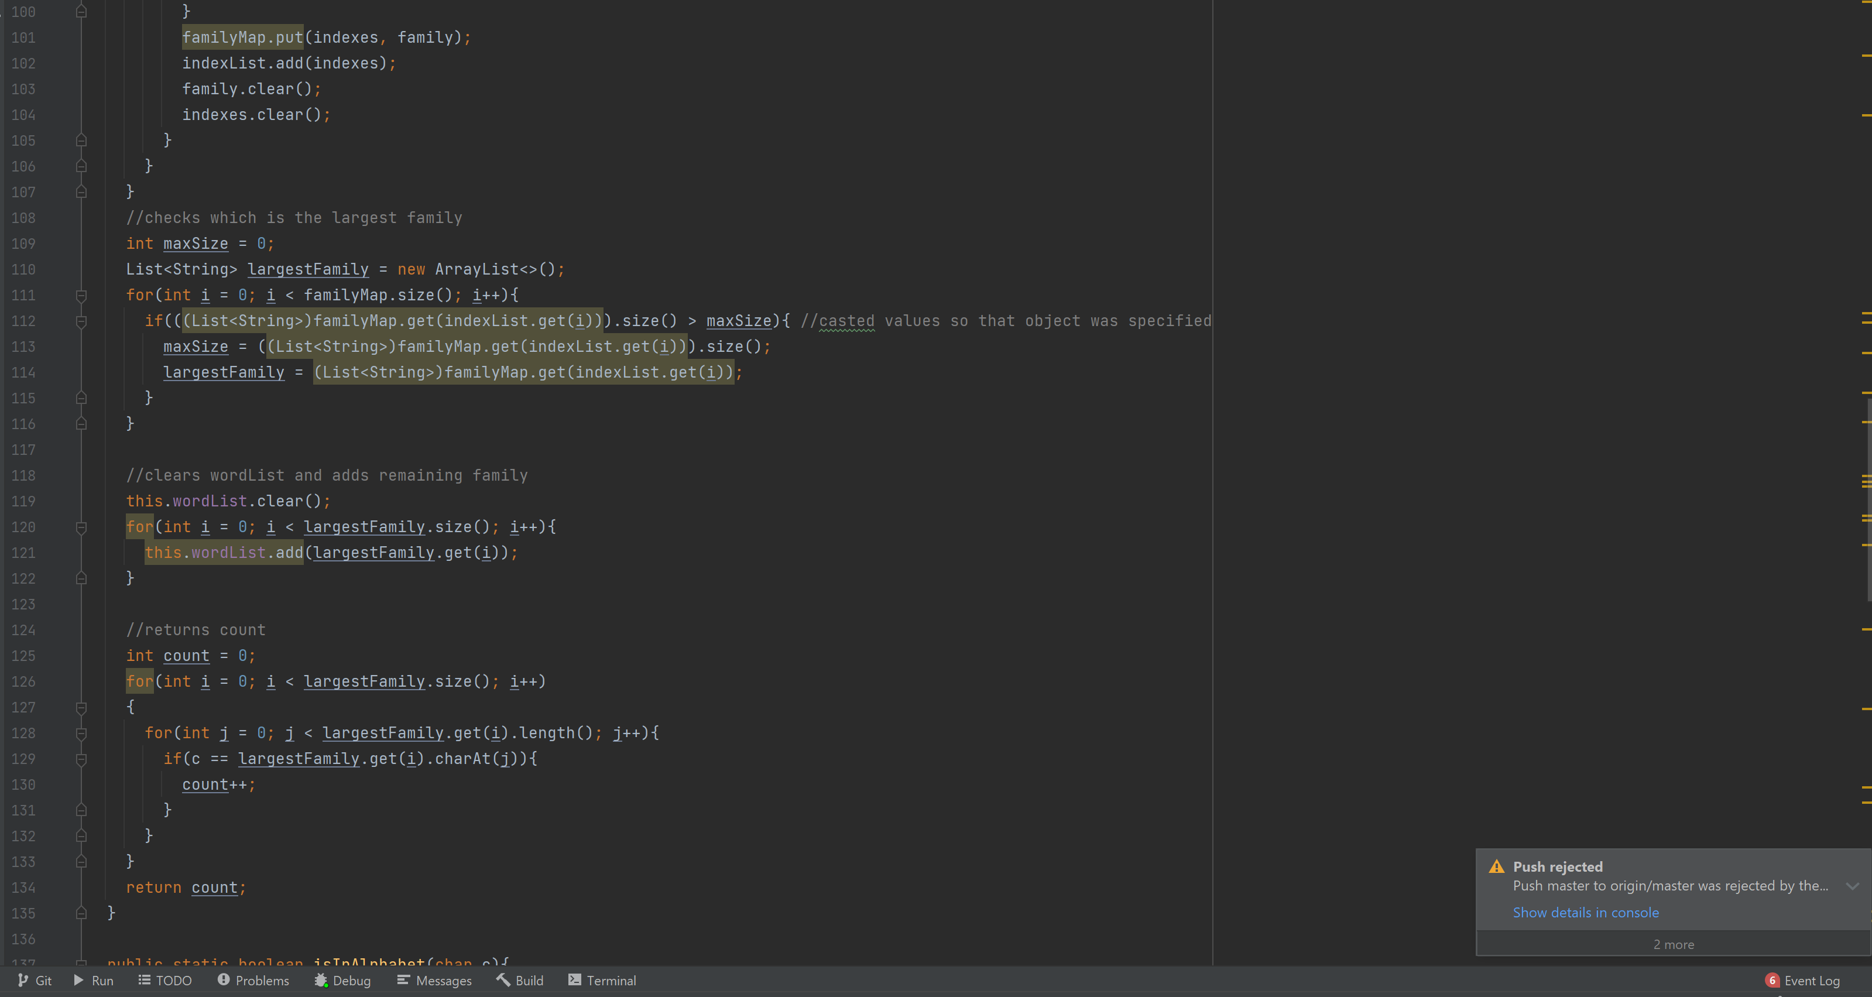Expand the Push rejected notification chevron
The height and width of the screenshot is (997, 1872).
pyautogui.click(x=1852, y=886)
